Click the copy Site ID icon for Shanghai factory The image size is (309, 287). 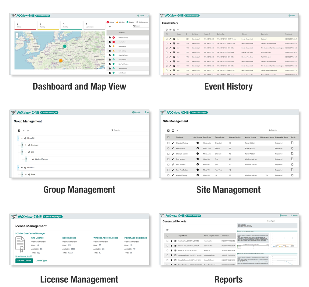coord(292,143)
